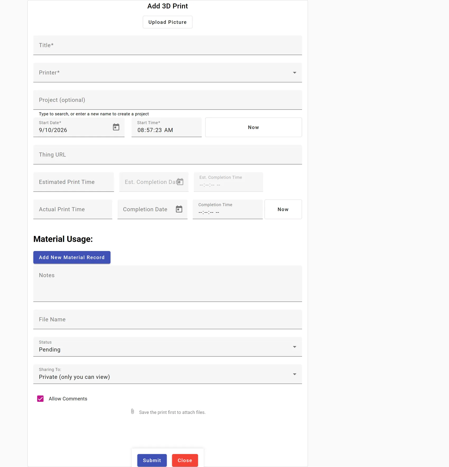Screen dimensions: 449x467
Task: Open the Completion Date calendar icon
Action: [x=179, y=209]
